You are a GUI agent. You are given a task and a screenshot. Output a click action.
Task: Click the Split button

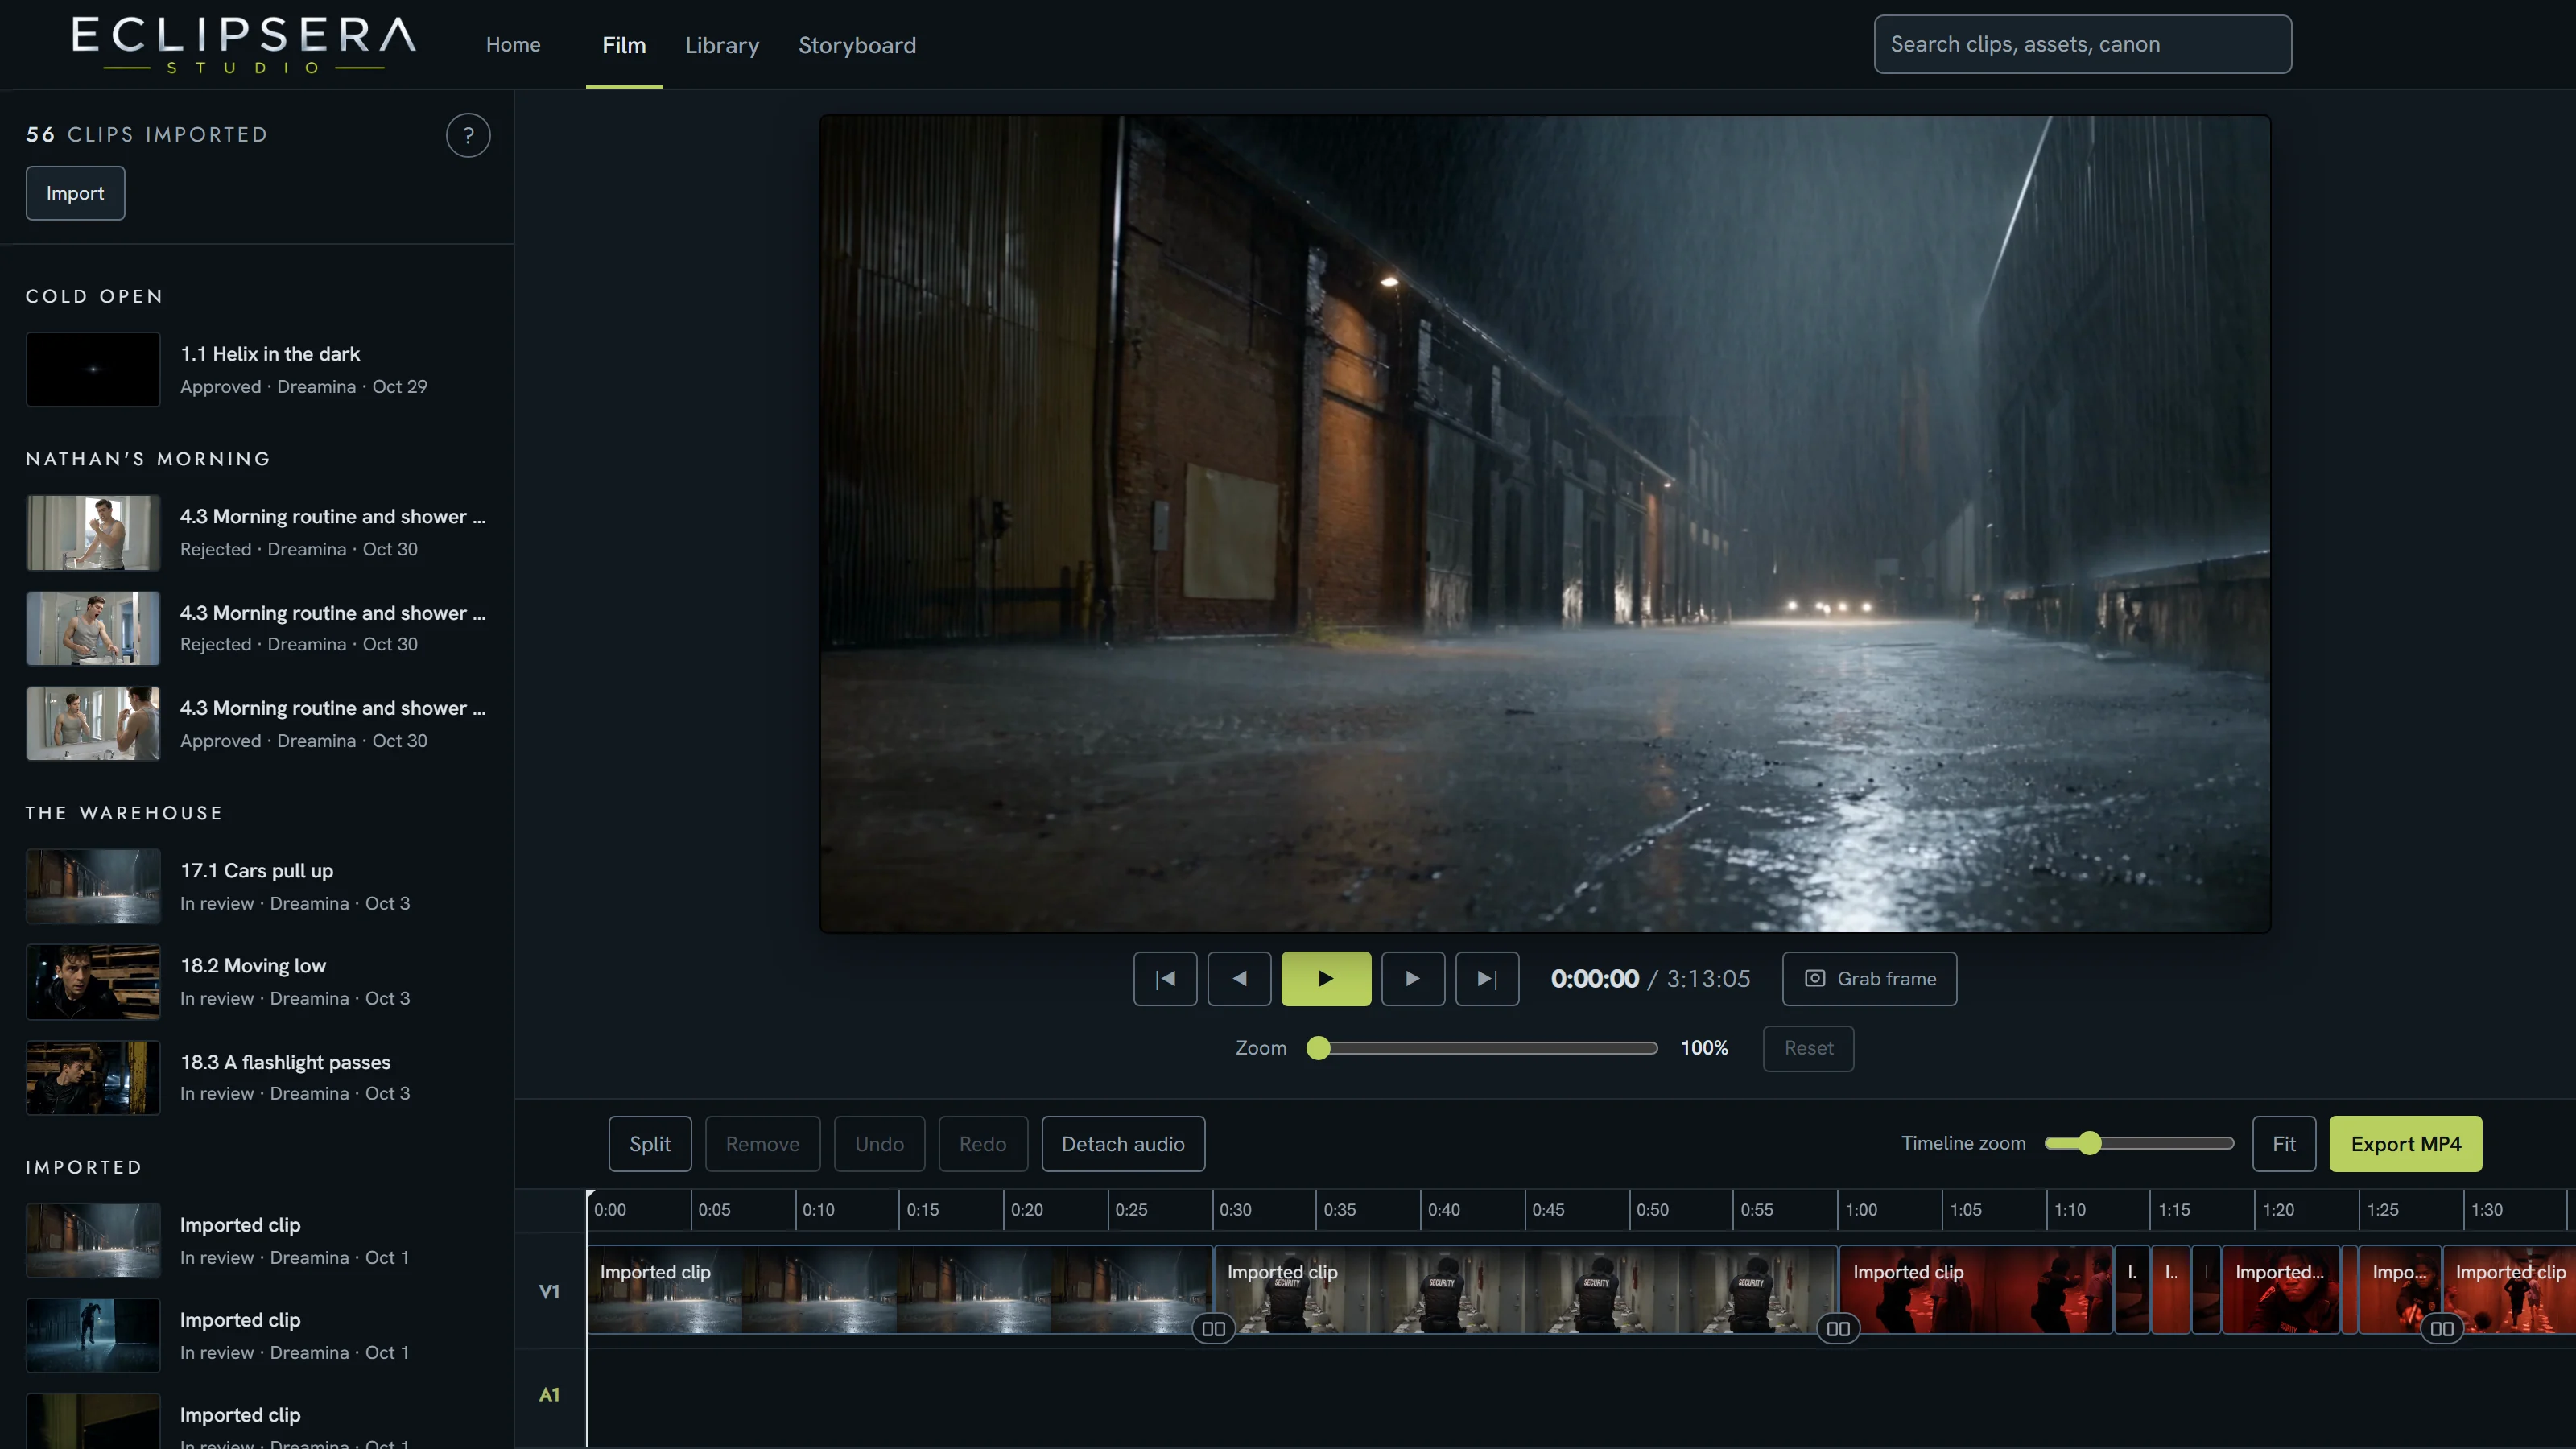(650, 1143)
